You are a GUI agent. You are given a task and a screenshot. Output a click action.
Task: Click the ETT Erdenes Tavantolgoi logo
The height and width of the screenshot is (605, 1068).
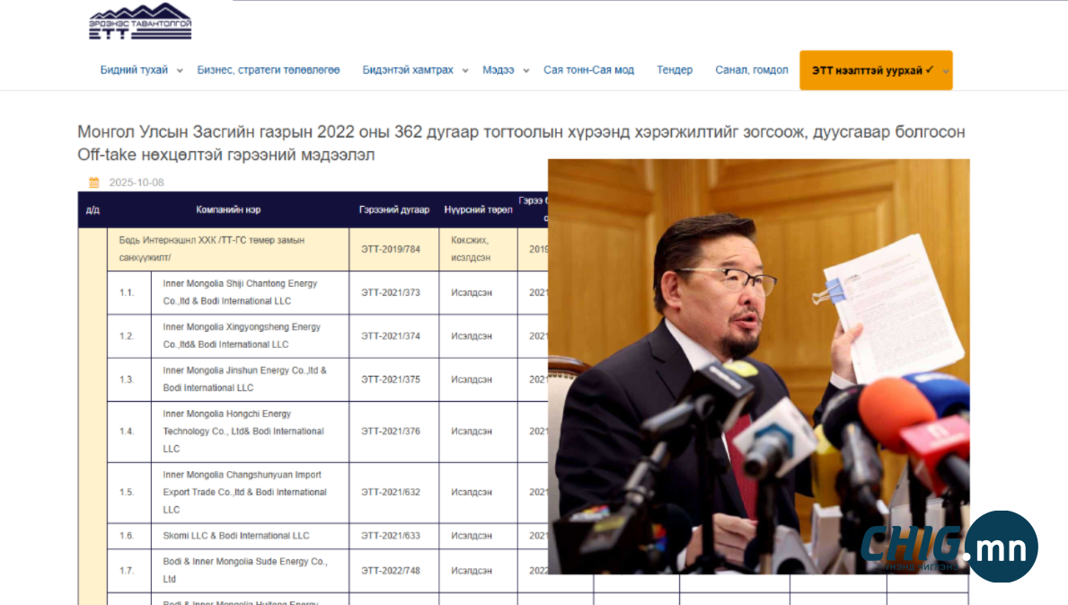tap(139, 22)
